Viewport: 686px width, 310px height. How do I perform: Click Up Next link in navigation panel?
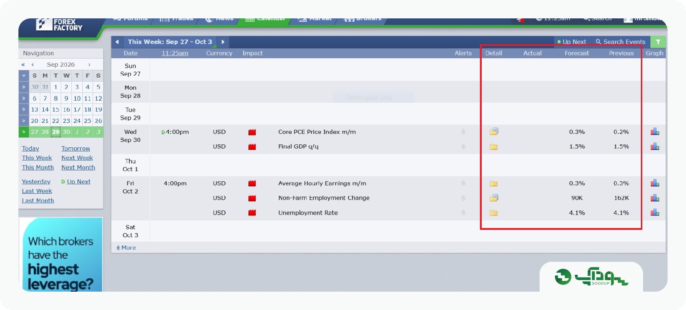[78, 181]
